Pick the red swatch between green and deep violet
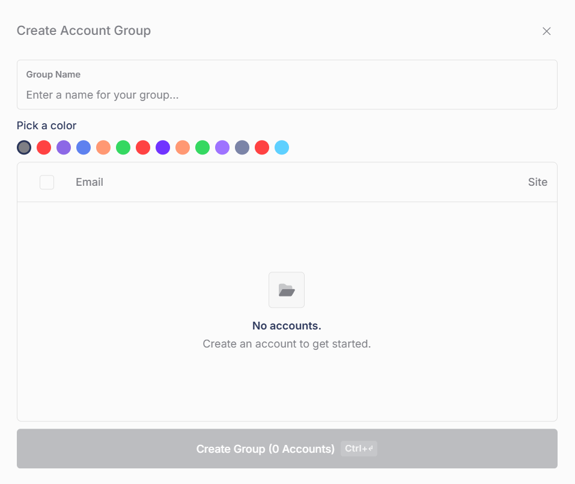 (x=143, y=147)
